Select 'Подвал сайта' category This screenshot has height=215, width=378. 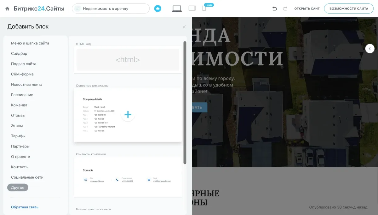pyautogui.click(x=24, y=64)
